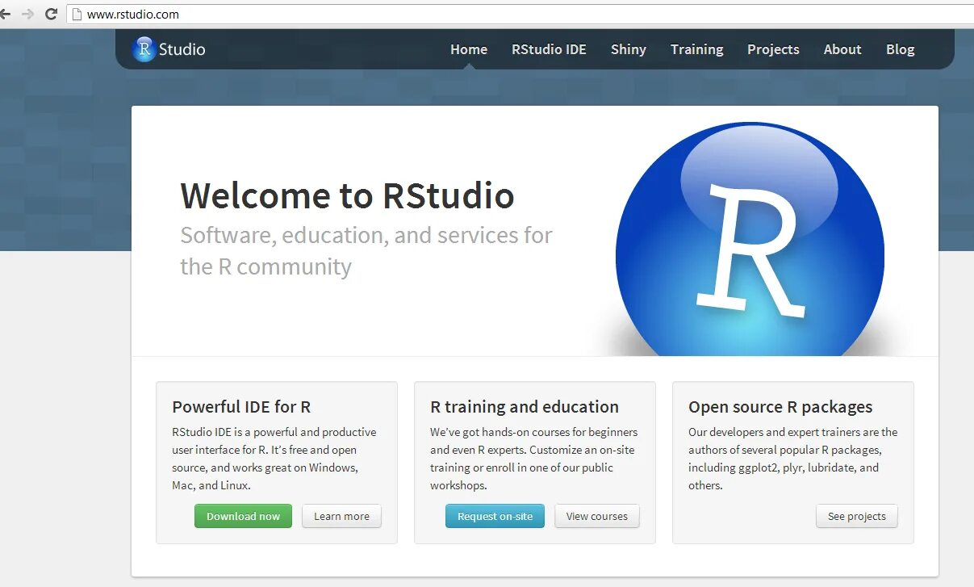Open the Projects nav item
This screenshot has width=974, height=587.
pyautogui.click(x=773, y=49)
